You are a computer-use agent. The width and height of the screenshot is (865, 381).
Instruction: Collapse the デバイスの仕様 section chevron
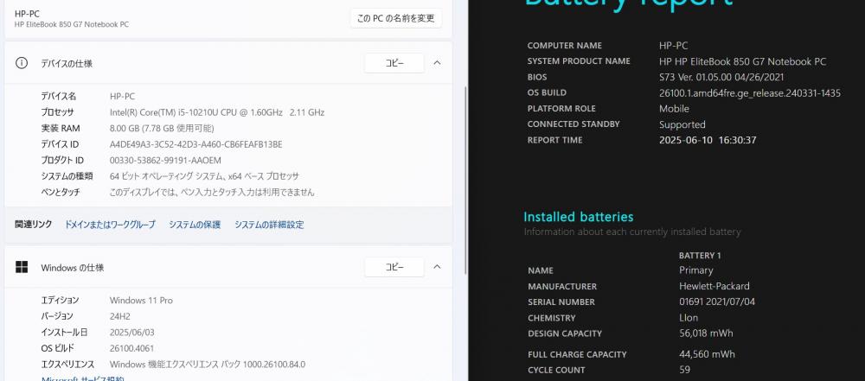[x=437, y=63]
